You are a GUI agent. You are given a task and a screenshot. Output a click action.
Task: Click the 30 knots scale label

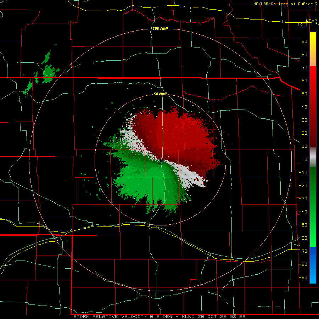click(304, 120)
